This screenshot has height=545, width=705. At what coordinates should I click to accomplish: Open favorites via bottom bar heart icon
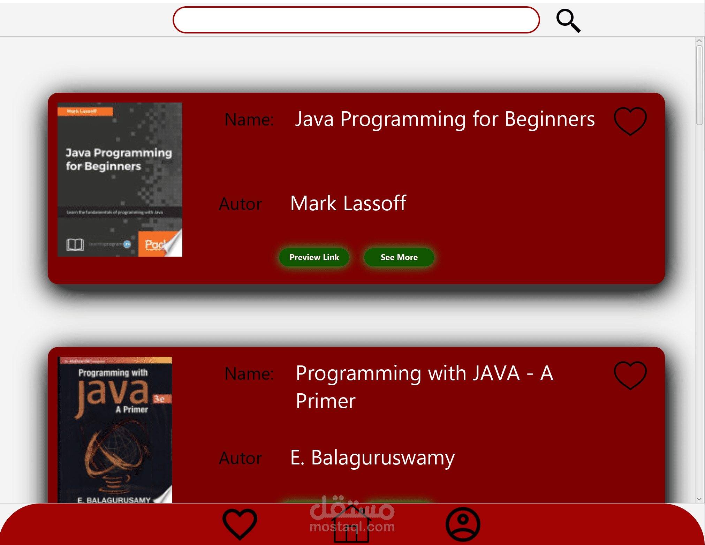(240, 523)
